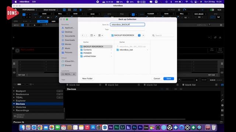Open the column view mode dropdown
The image size is (236, 132).
[93, 35]
